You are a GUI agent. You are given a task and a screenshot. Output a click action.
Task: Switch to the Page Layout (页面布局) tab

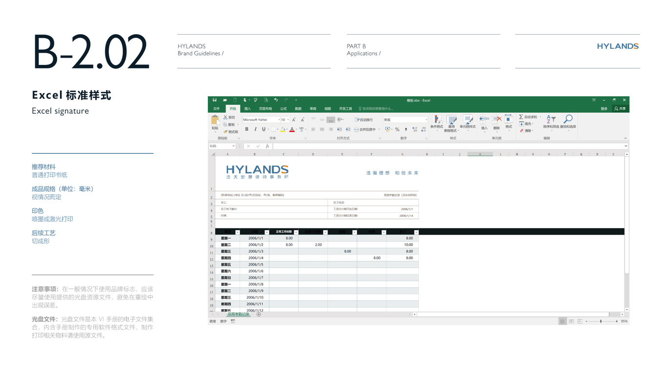point(266,109)
